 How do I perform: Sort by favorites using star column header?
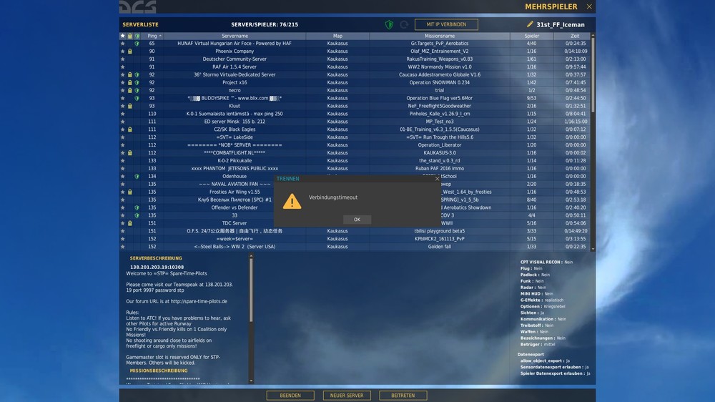(123, 36)
